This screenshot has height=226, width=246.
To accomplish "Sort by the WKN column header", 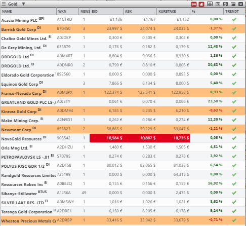I will tap(67, 12).
